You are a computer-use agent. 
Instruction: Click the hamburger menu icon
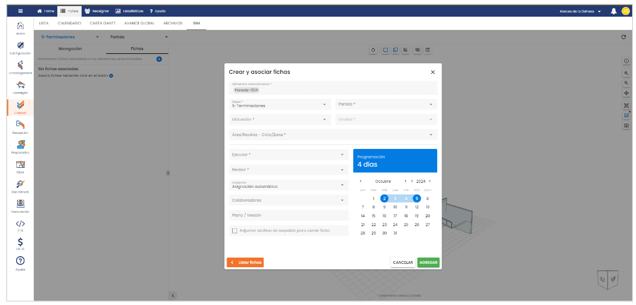pyautogui.click(x=21, y=11)
